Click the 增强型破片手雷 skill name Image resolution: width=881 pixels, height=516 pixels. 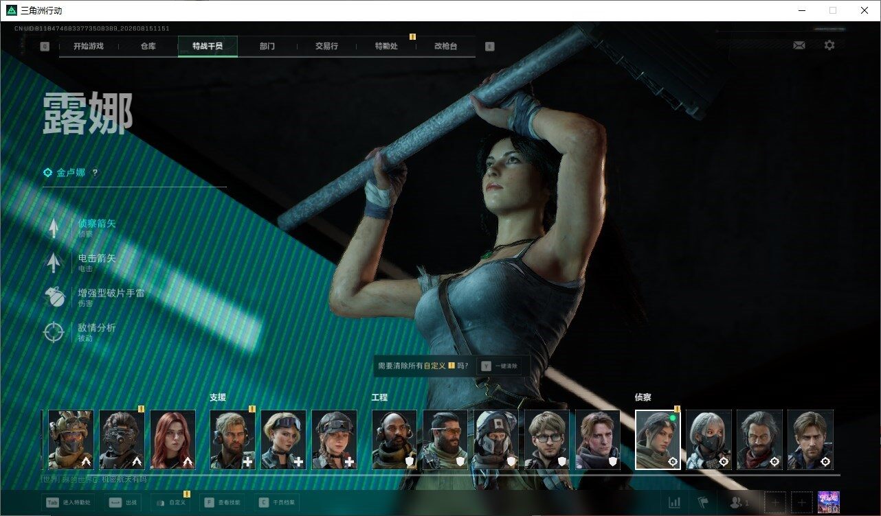click(x=111, y=293)
